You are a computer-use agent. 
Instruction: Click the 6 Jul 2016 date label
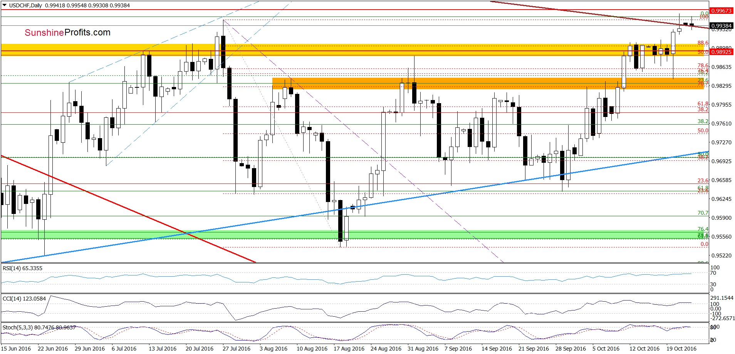pos(124,349)
